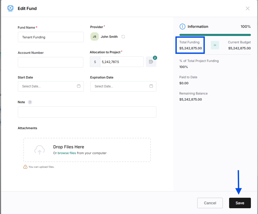Click the Account Number field
This screenshot has width=258, height=214.
[x=50, y=62]
